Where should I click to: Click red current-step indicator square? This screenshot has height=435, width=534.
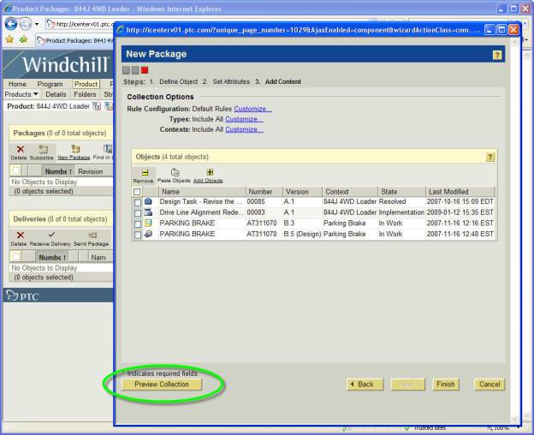pyautogui.click(x=145, y=70)
